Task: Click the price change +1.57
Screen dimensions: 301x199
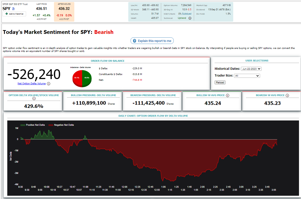Action: 36,15
